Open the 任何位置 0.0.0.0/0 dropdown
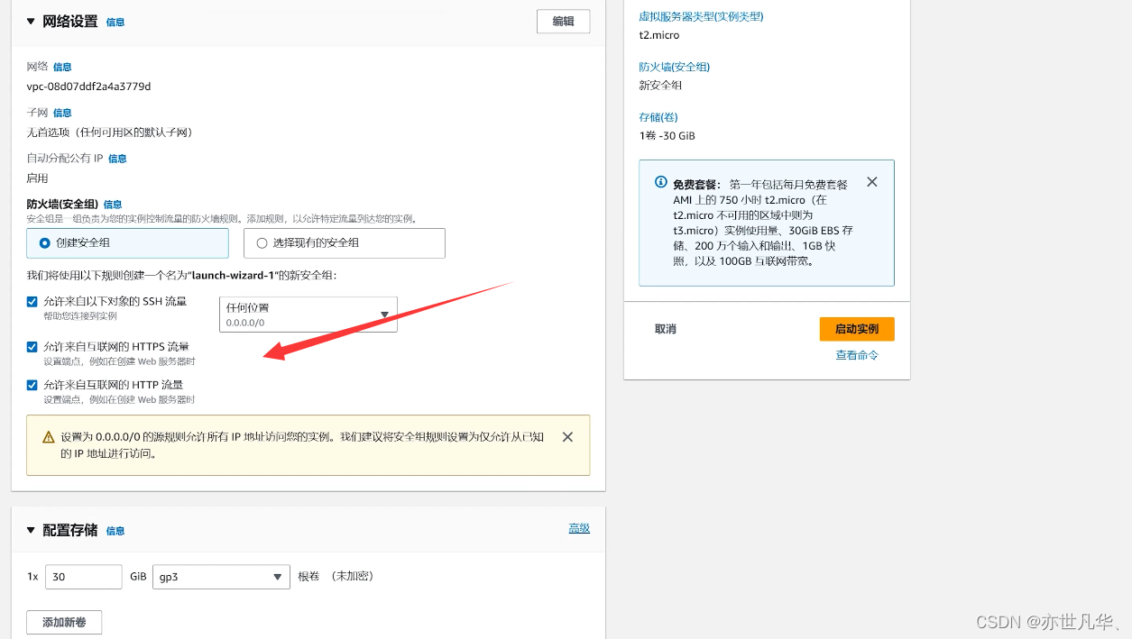This screenshot has width=1132, height=639. 308,314
